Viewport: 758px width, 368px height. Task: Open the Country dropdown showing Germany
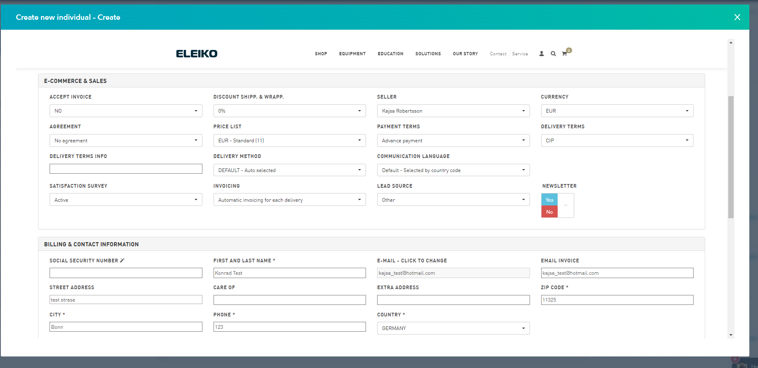tap(453, 328)
